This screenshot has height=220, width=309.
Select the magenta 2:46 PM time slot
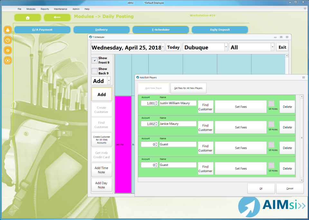(123, 144)
